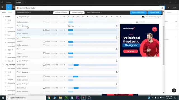Click Export to GIF/Video button
179x100 pixels.
[138, 13]
